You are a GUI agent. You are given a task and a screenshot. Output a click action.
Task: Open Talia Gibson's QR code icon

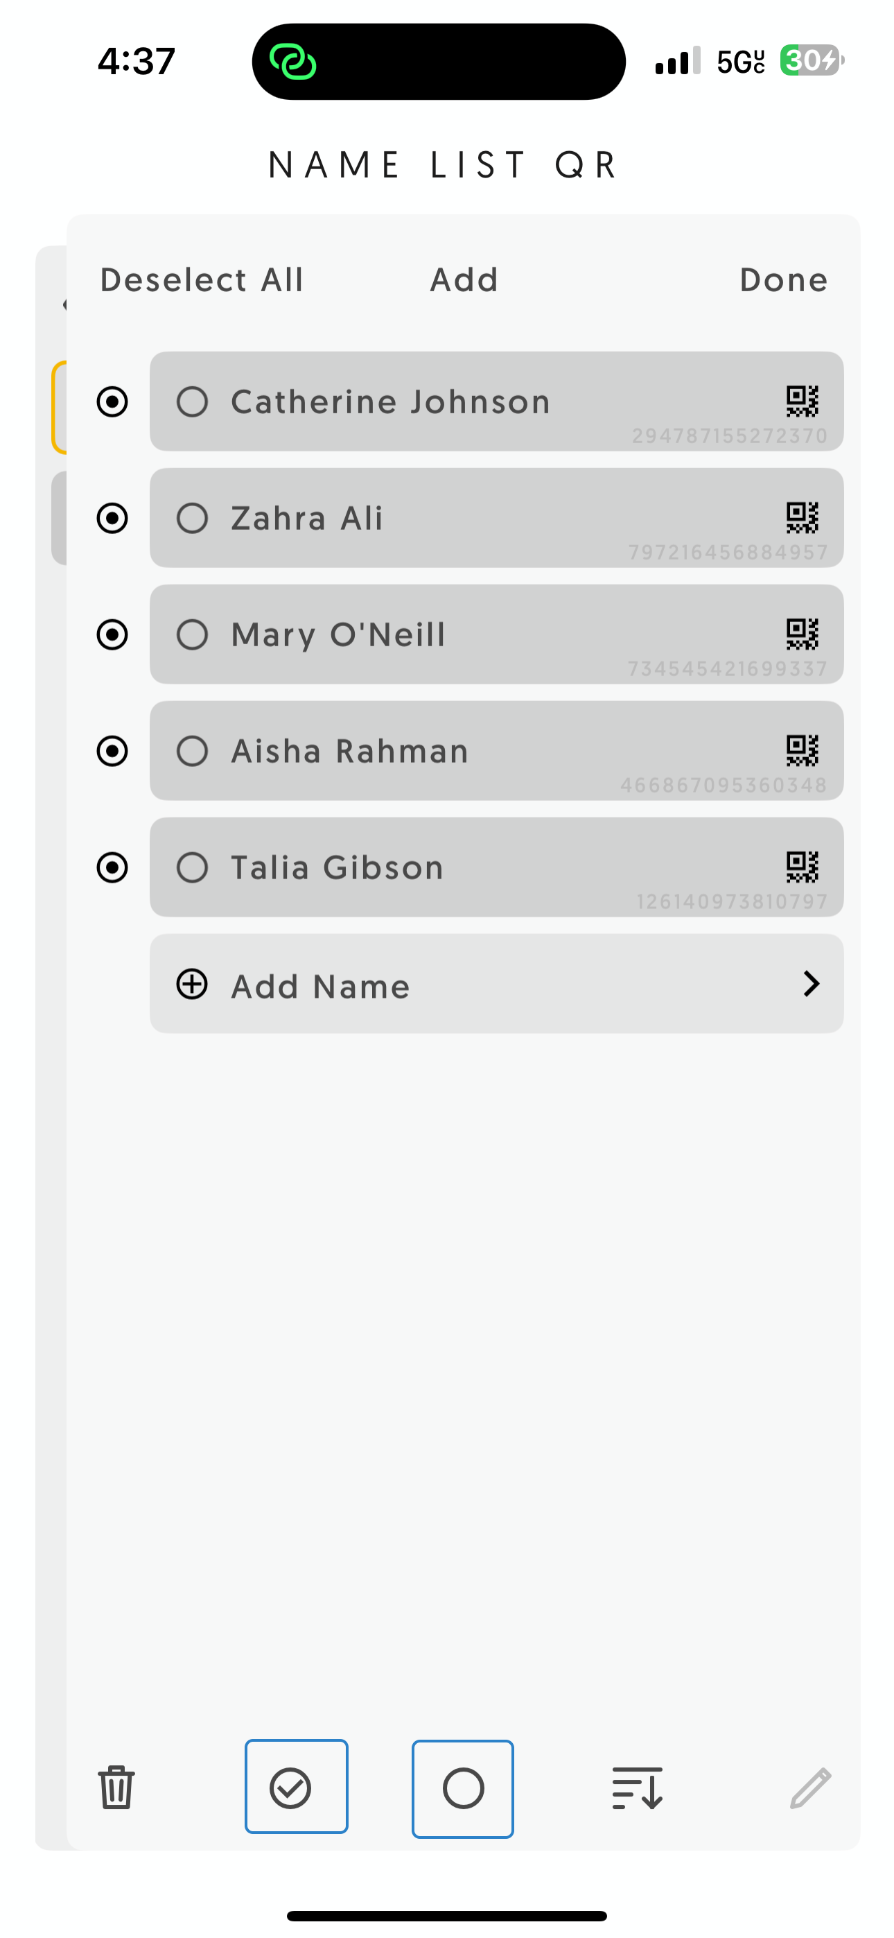pos(803,867)
